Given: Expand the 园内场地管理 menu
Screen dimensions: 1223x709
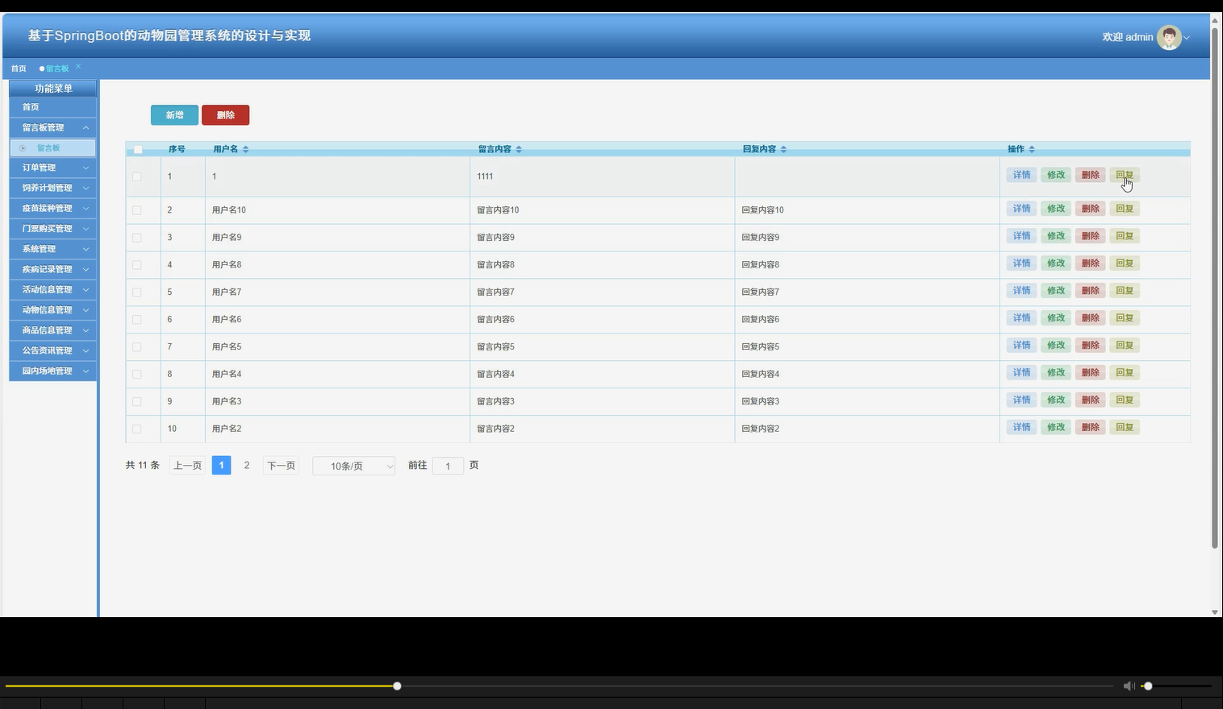Looking at the screenshot, I should click(x=52, y=371).
